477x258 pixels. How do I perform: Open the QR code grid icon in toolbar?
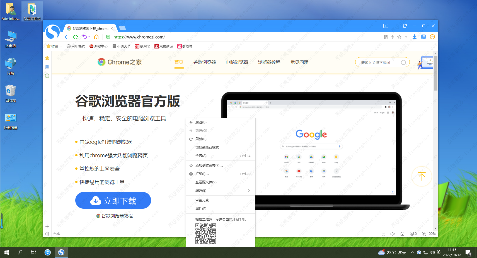point(386,37)
